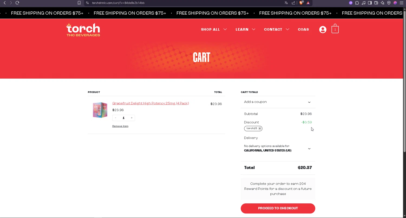Toggle the browser sidebar panel icon
Viewport: 406px width, 218px height.
(x=370, y=3)
